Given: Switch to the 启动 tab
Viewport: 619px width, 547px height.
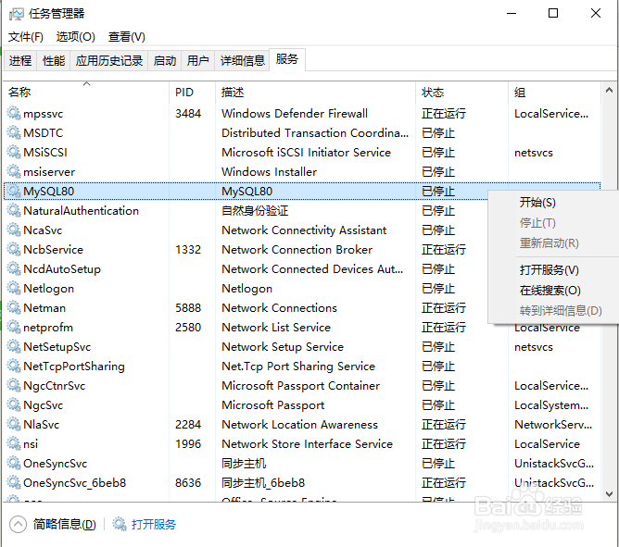Looking at the screenshot, I should pyautogui.click(x=165, y=61).
